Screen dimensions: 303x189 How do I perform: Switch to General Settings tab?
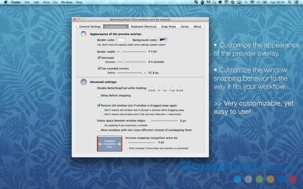[x=90, y=26]
